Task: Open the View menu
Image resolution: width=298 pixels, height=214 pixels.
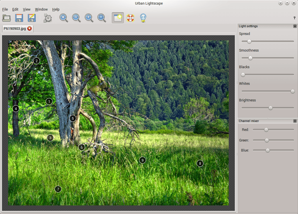Action: [x=27, y=9]
